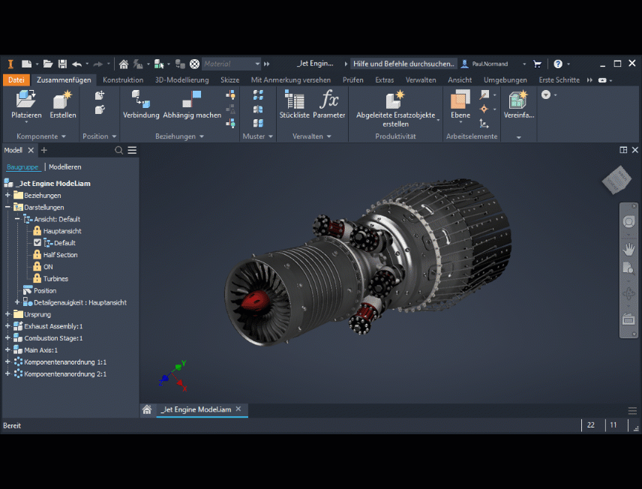Viewport: 642px width, 489px height.
Task: Collapse the Ansicht: Default node
Action: click(17, 219)
